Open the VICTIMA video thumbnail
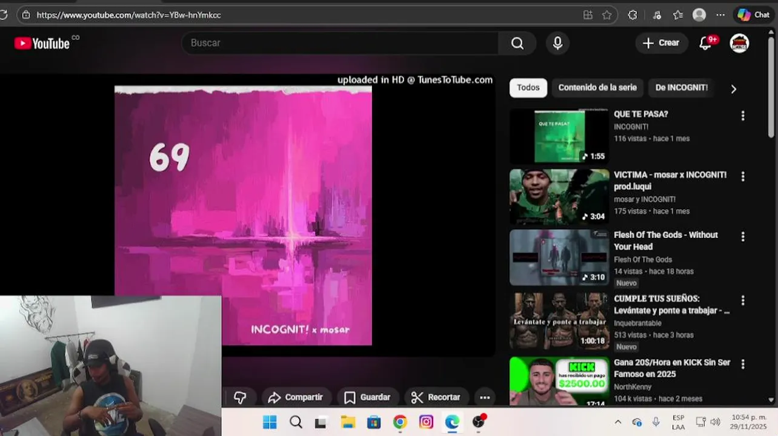Screen dimensions: 778x436 pos(559,197)
